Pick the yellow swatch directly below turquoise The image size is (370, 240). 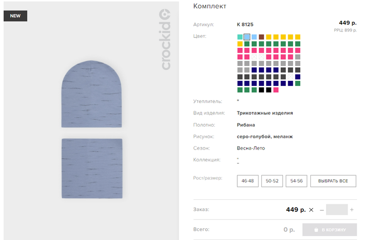click(240, 44)
